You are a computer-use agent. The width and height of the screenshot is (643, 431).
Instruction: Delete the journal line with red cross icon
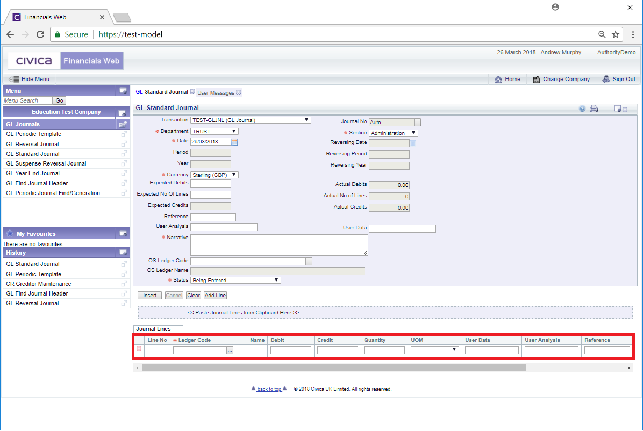pos(139,349)
